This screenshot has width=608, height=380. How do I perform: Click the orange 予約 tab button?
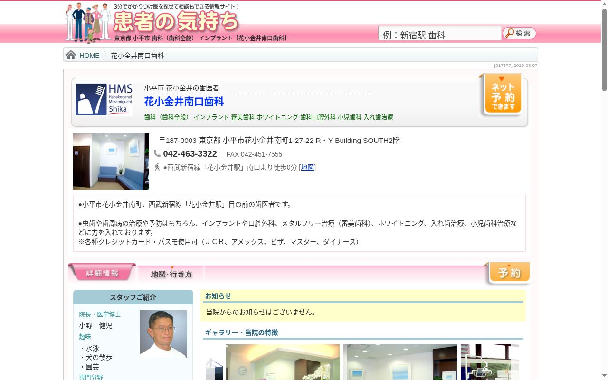click(509, 273)
